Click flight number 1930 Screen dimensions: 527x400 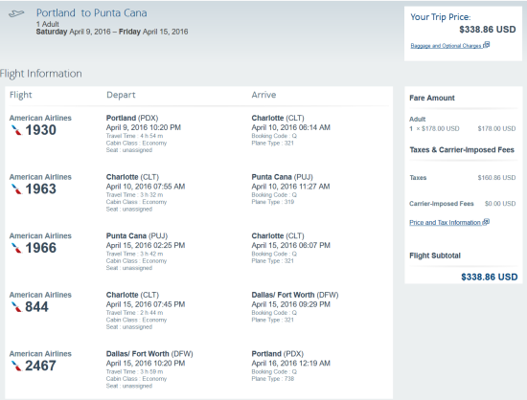(x=40, y=130)
